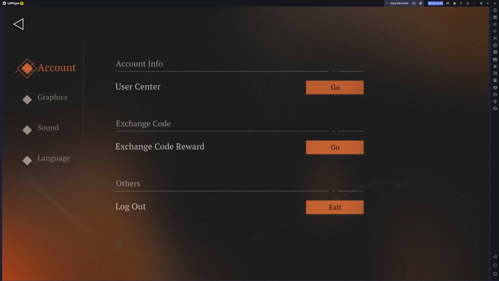Start screen recording from the sidebar
The image size is (499, 281).
[x=495, y=73]
